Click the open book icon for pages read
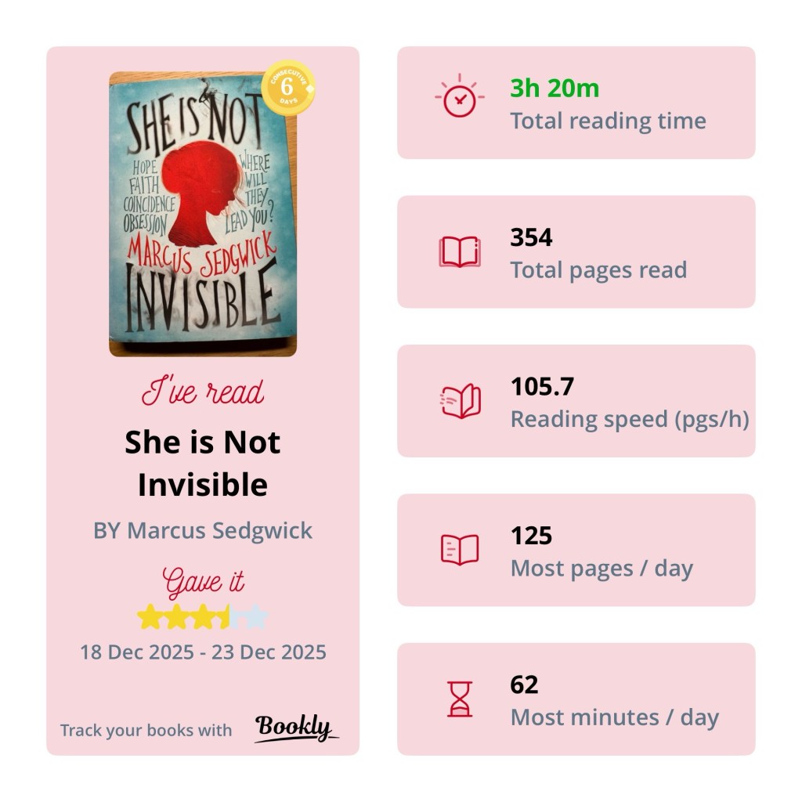Image resolution: width=802 pixels, height=802 pixels. [459, 252]
